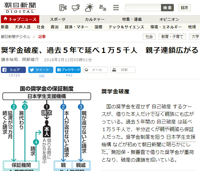Select the トップニュース tab

(x=20, y=19)
